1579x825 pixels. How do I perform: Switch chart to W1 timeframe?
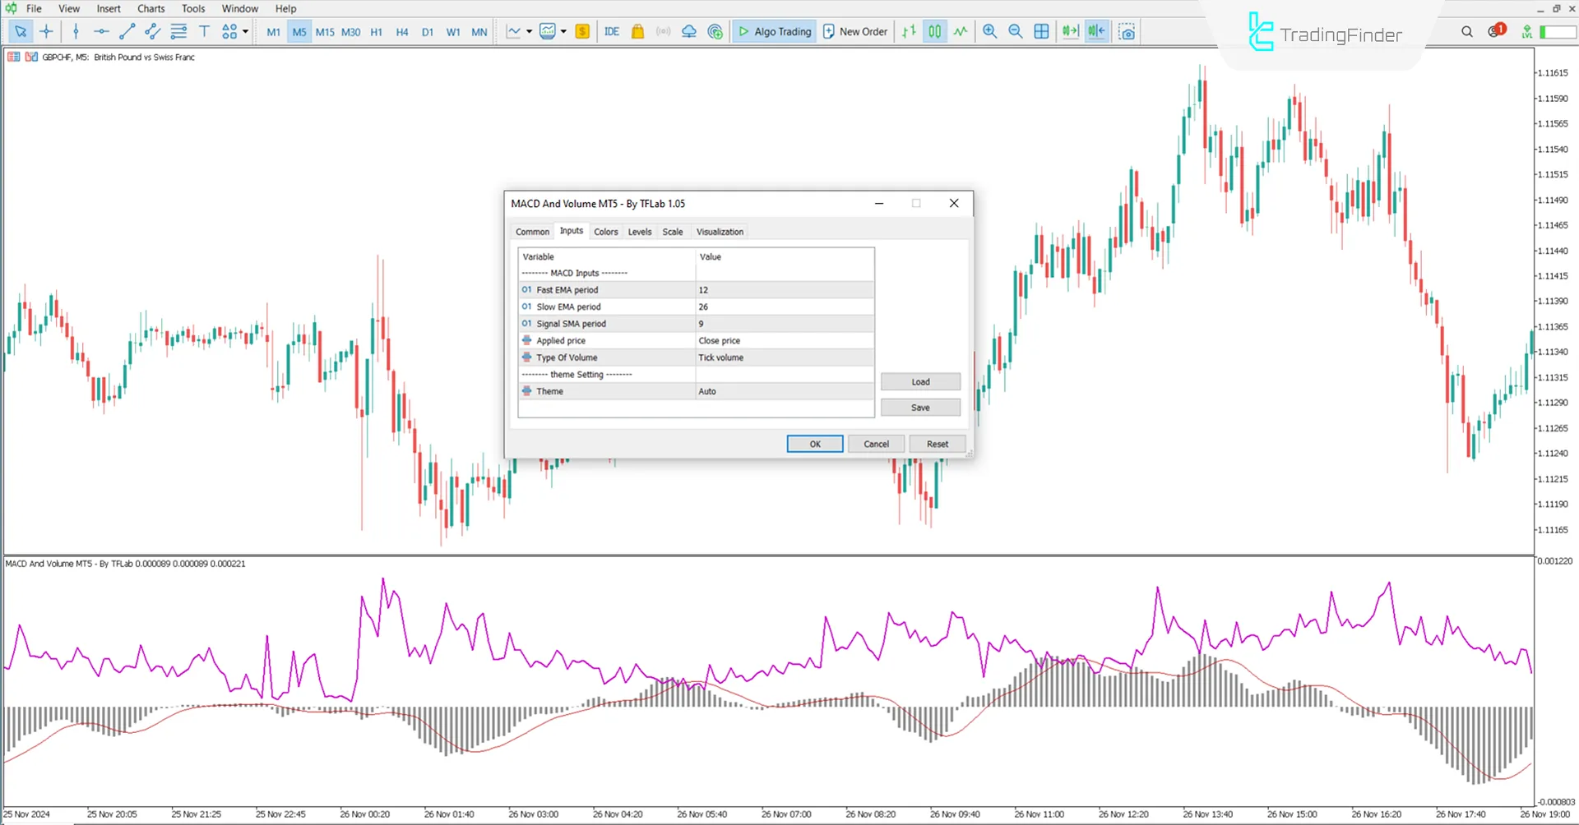tap(452, 32)
